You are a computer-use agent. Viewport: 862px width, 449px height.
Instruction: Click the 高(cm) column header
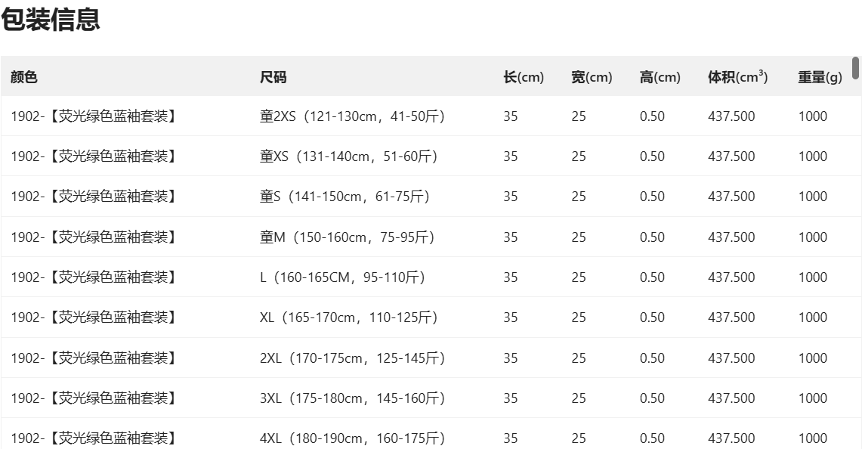660,77
